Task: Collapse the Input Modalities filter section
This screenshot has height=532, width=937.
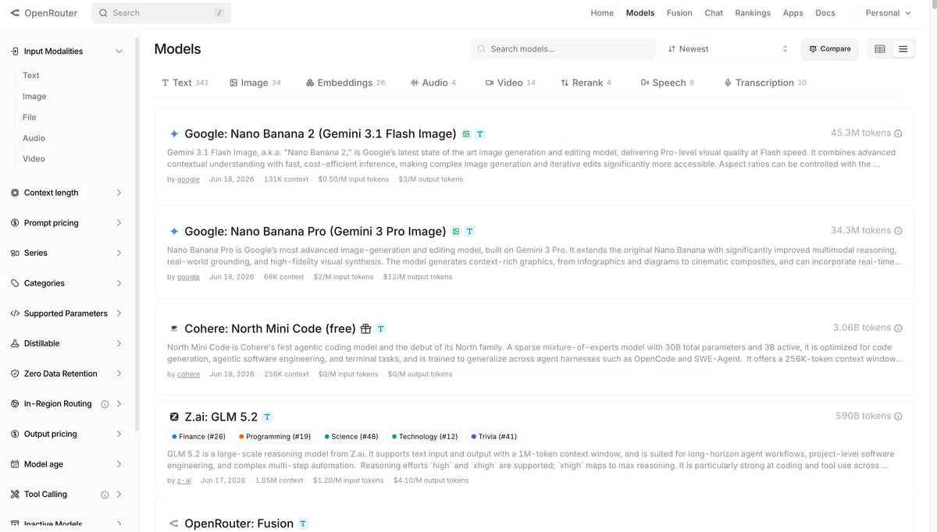Action: [119, 51]
